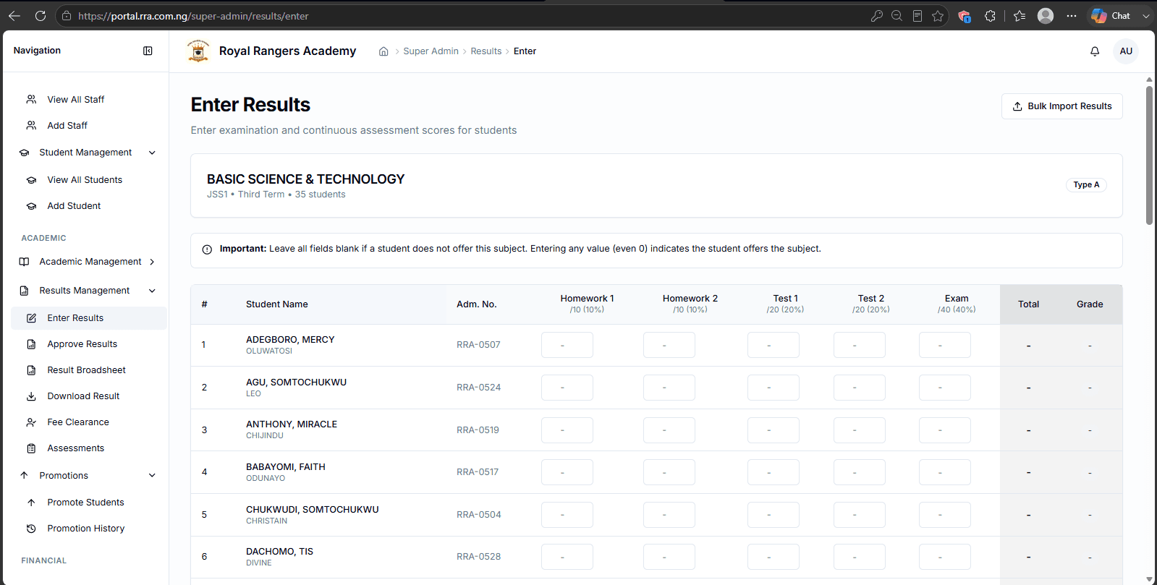Open Promotion History page
This screenshot has height=585, width=1157.
tap(89, 529)
